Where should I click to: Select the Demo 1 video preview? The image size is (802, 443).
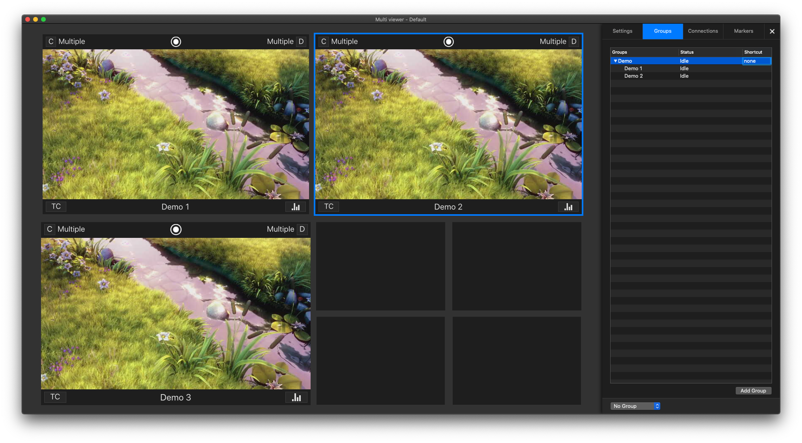click(176, 124)
